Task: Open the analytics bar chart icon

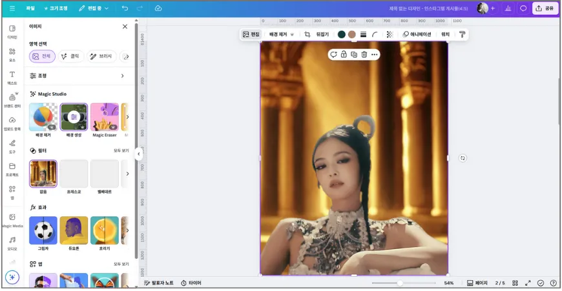Action: click(x=508, y=8)
